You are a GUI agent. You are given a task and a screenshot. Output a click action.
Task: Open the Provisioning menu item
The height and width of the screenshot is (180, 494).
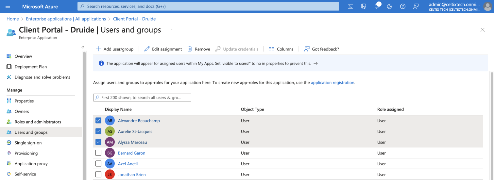pos(26,153)
